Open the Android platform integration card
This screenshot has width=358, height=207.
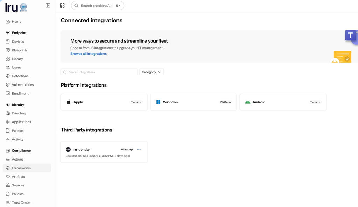pos(283,102)
